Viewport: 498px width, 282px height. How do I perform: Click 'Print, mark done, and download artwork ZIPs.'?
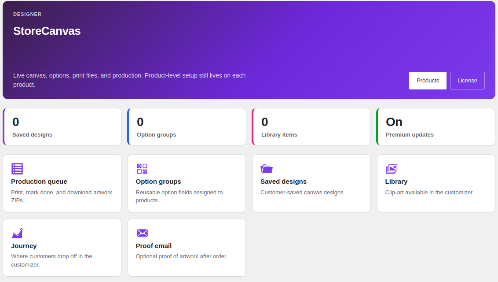click(x=62, y=197)
